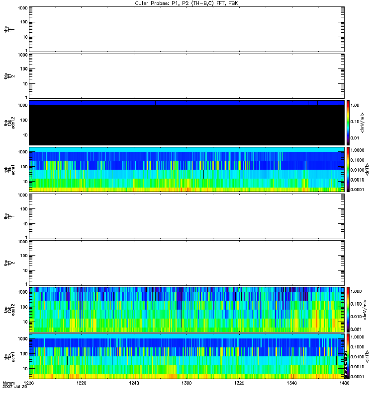Click '0.01' on thb edc12 color scale
The height and width of the screenshot is (397, 373).
355,138
